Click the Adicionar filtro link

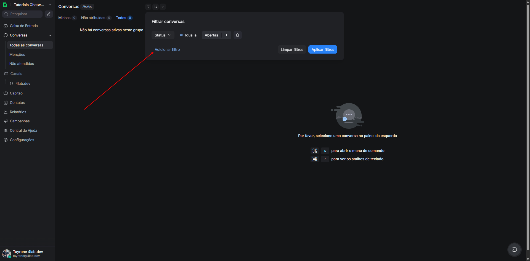(x=167, y=50)
